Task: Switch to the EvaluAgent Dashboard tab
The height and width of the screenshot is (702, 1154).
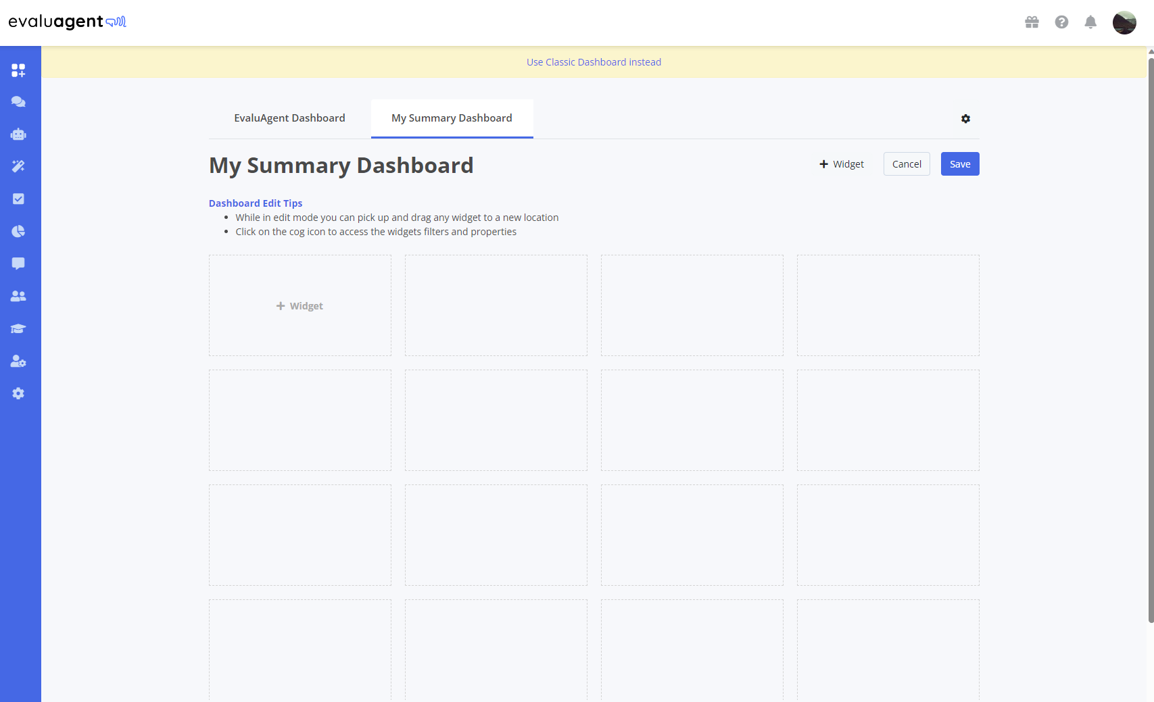Action: [289, 118]
